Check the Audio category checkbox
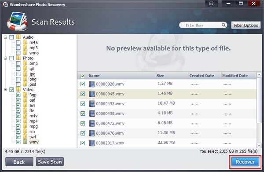 tap(11, 37)
